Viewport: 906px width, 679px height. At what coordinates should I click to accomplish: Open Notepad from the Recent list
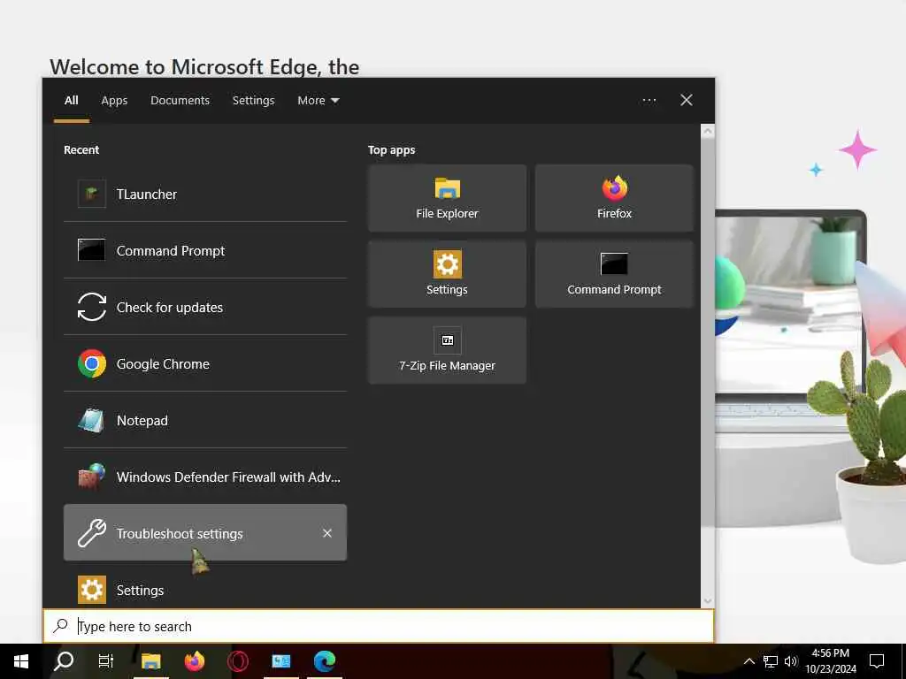pos(205,420)
